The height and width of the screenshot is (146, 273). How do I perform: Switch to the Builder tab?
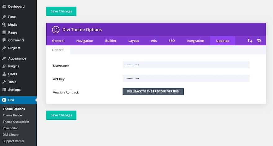111,41
